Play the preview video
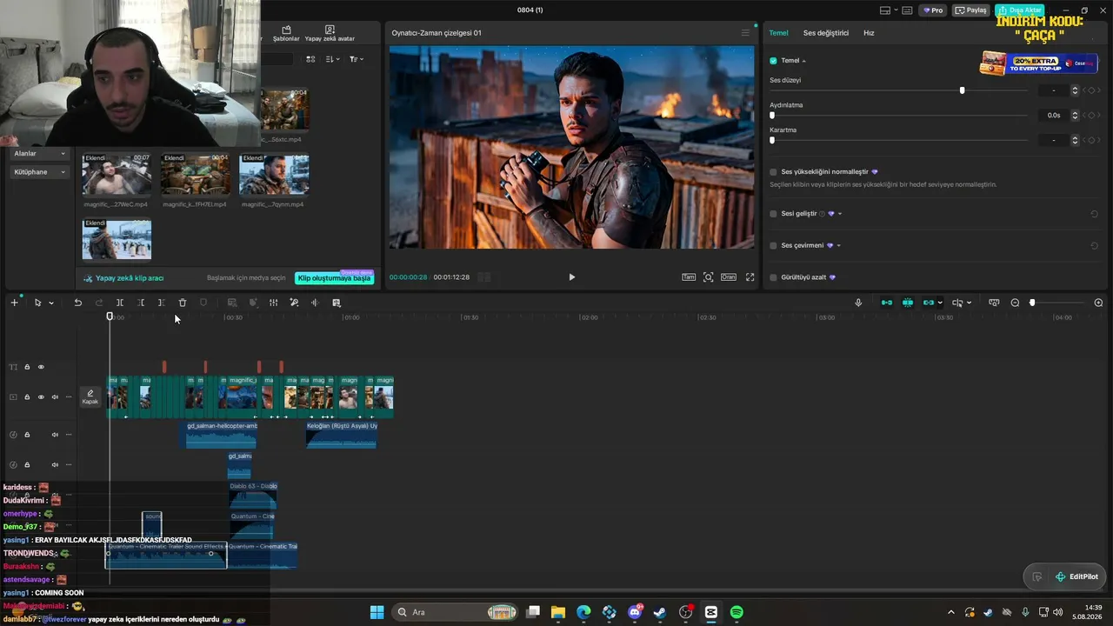1113x626 pixels. (x=571, y=277)
